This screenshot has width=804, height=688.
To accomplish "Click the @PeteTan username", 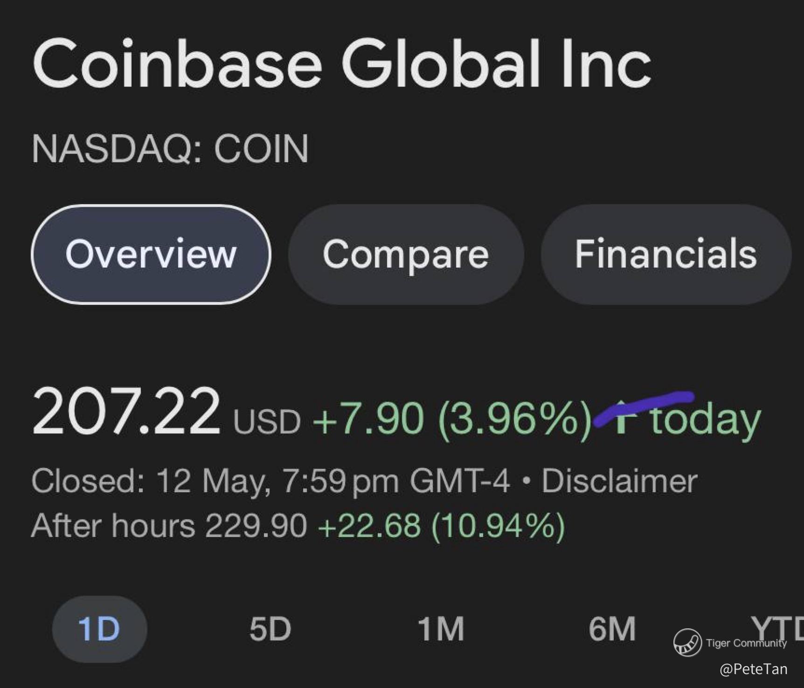I will click(x=753, y=669).
